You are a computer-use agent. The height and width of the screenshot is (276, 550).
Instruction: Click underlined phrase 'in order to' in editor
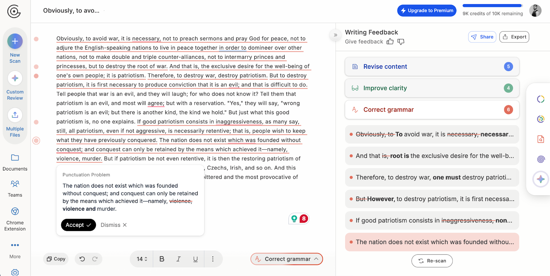click(233, 48)
